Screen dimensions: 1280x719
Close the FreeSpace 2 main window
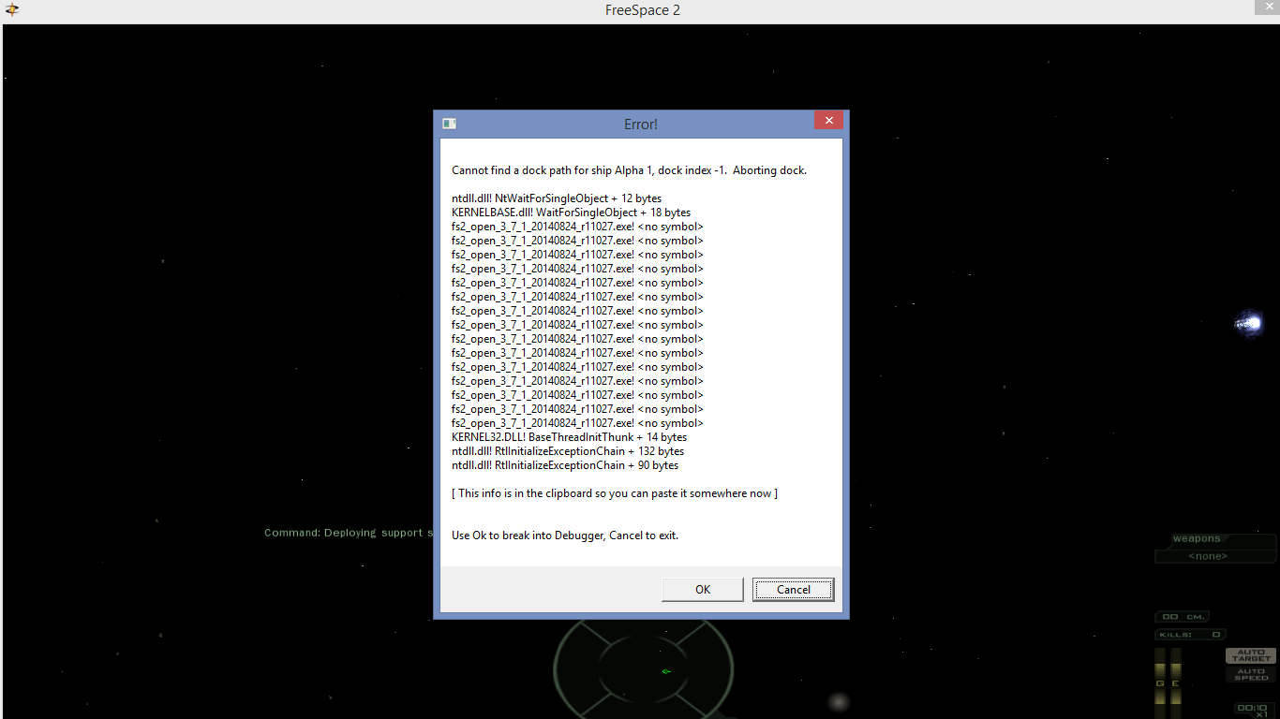1270,7
